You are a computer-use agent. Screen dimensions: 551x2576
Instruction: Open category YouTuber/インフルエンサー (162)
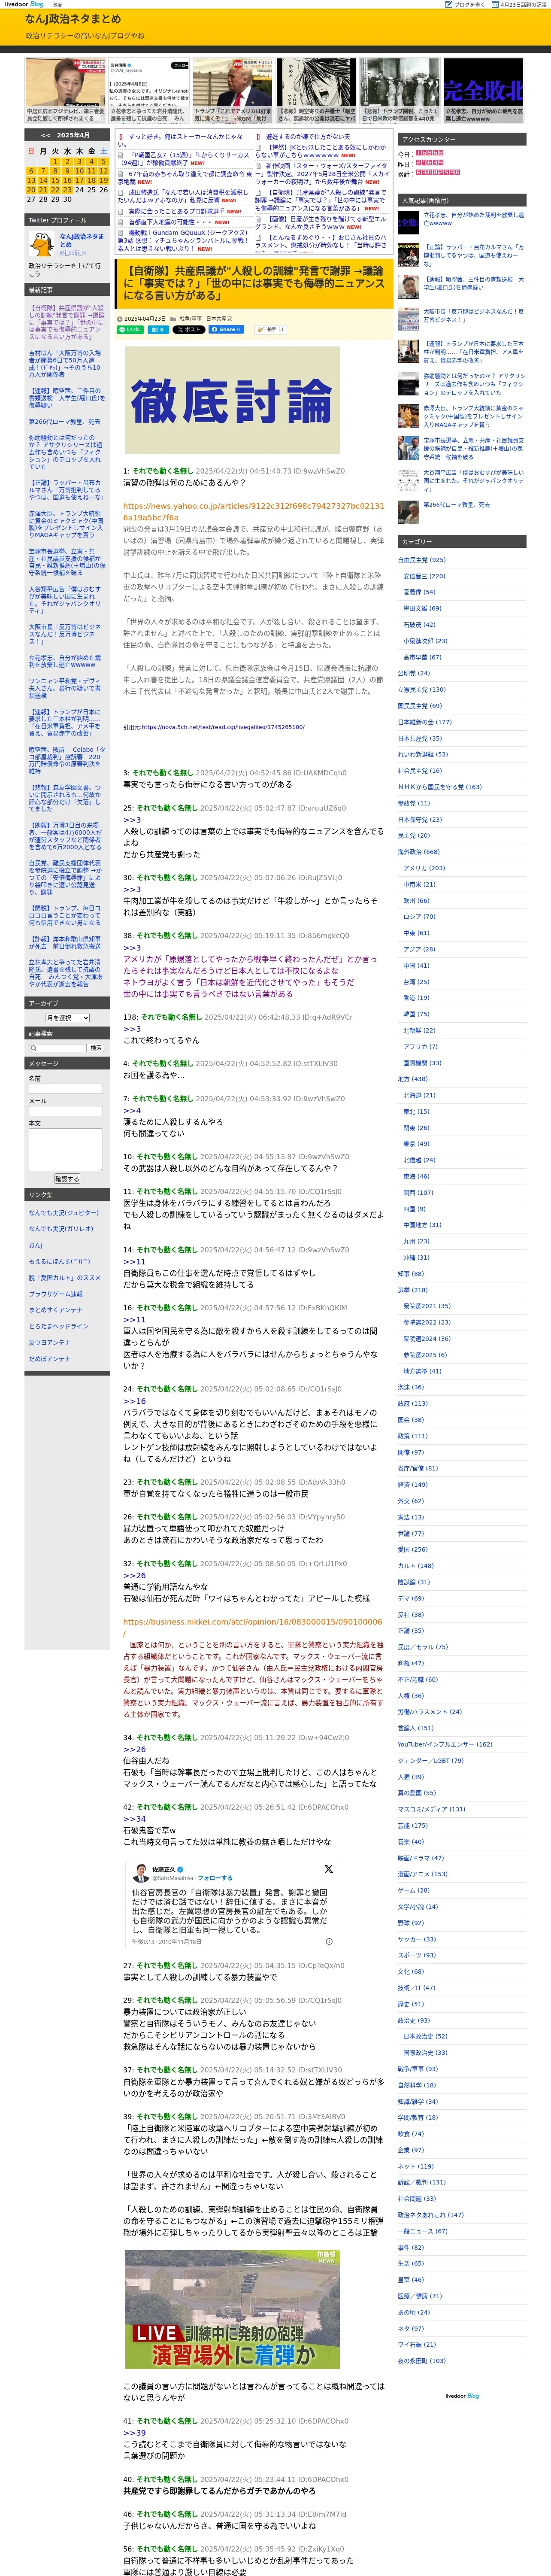pyautogui.click(x=444, y=1744)
